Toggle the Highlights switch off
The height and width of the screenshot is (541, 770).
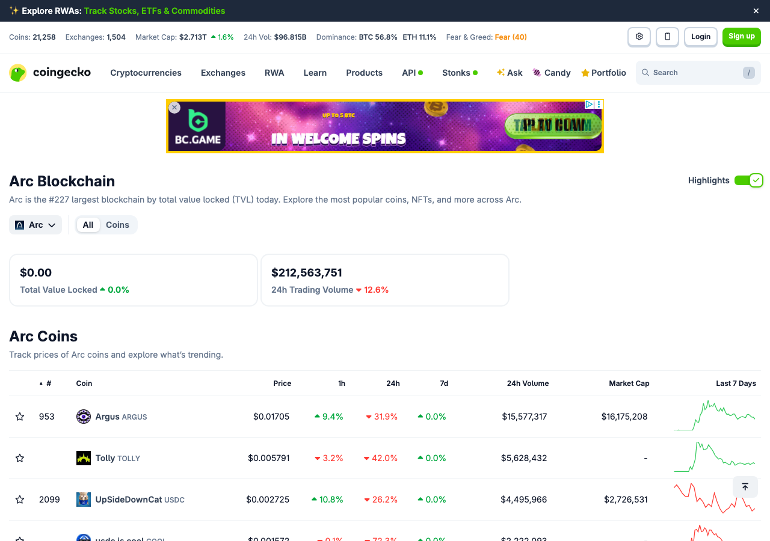[748, 180]
